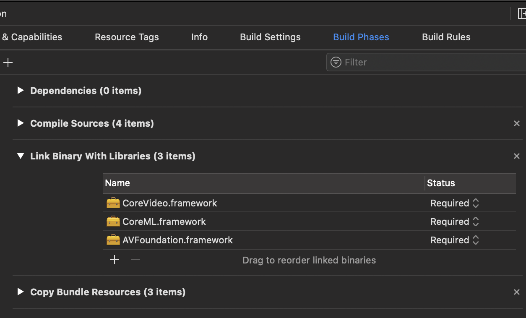Click the AVFoundation.framework toolbox icon
The height and width of the screenshot is (318, 526).
[x=113, y=240]
